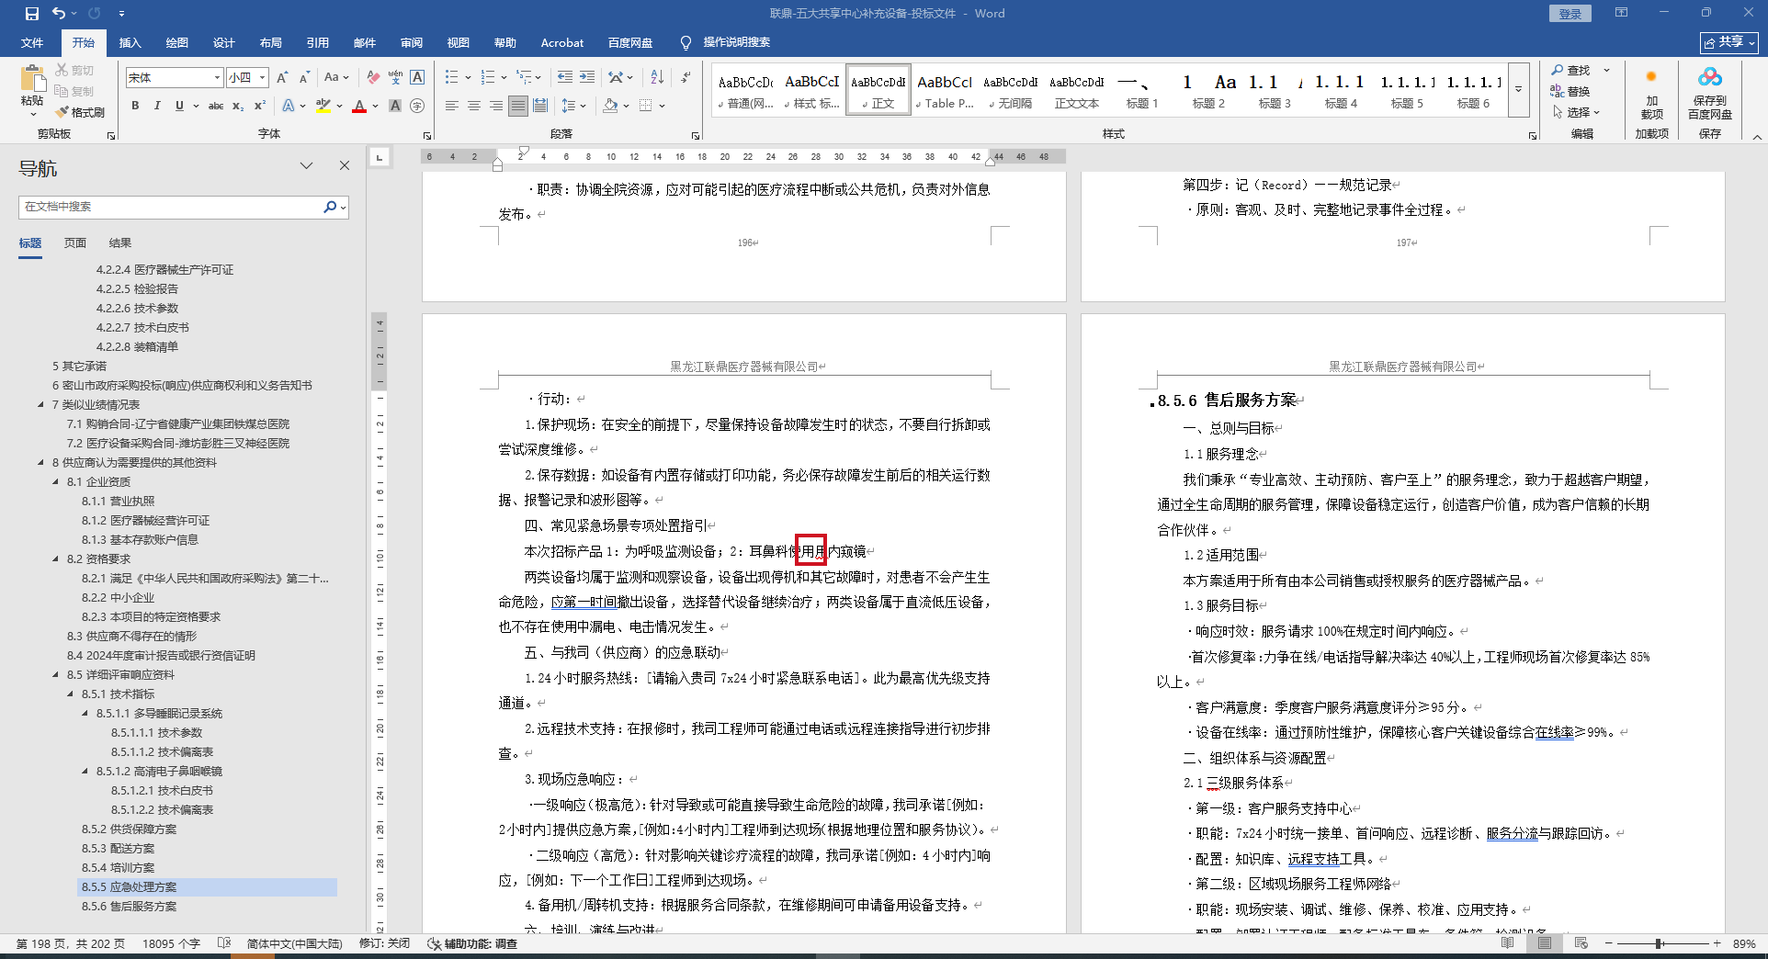Toggle justified paragraph alignment
Screen dimensions: 1768x959
click(x=518, y=107)
